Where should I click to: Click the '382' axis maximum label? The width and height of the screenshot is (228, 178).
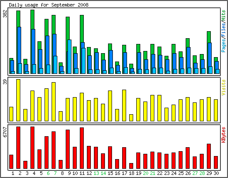(x=5, y=14)
